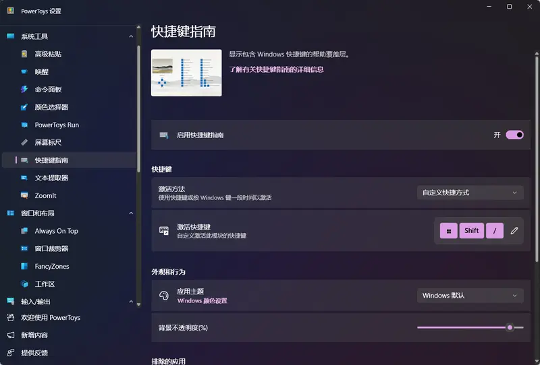Open 提供反馈 page
540x365 pixels.
pyautogui.click(x=69, y=353)
